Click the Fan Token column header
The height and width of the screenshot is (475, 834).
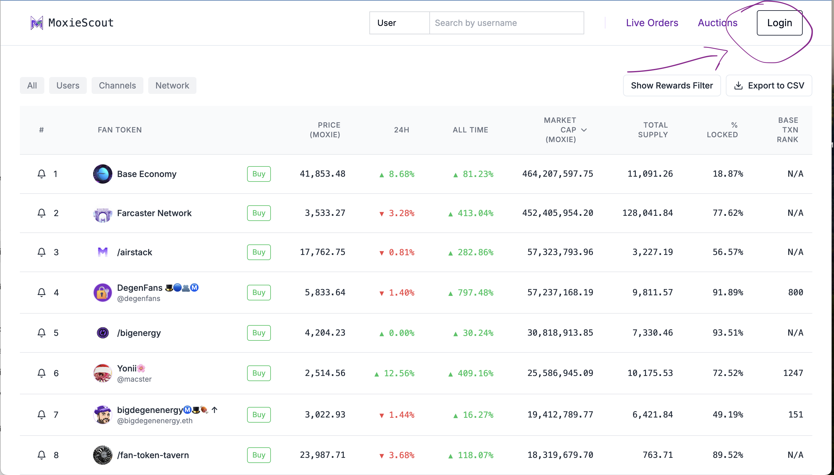coord(120,130)
